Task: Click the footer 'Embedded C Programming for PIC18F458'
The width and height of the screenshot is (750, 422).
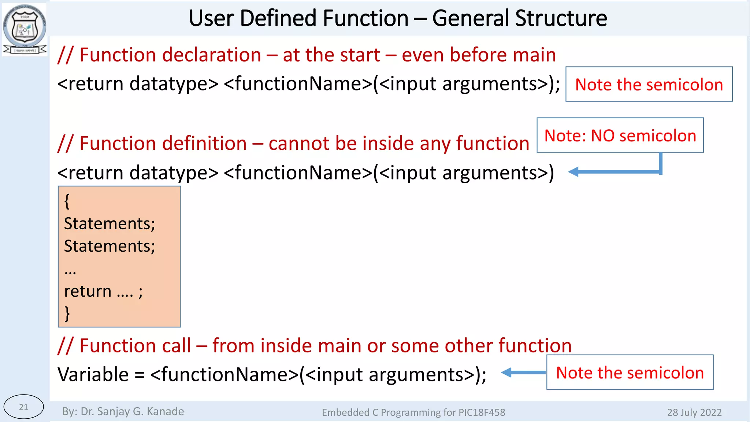Action: coord(413,412)
